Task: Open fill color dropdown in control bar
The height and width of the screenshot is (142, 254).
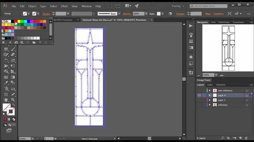Action: pos(29,14)
